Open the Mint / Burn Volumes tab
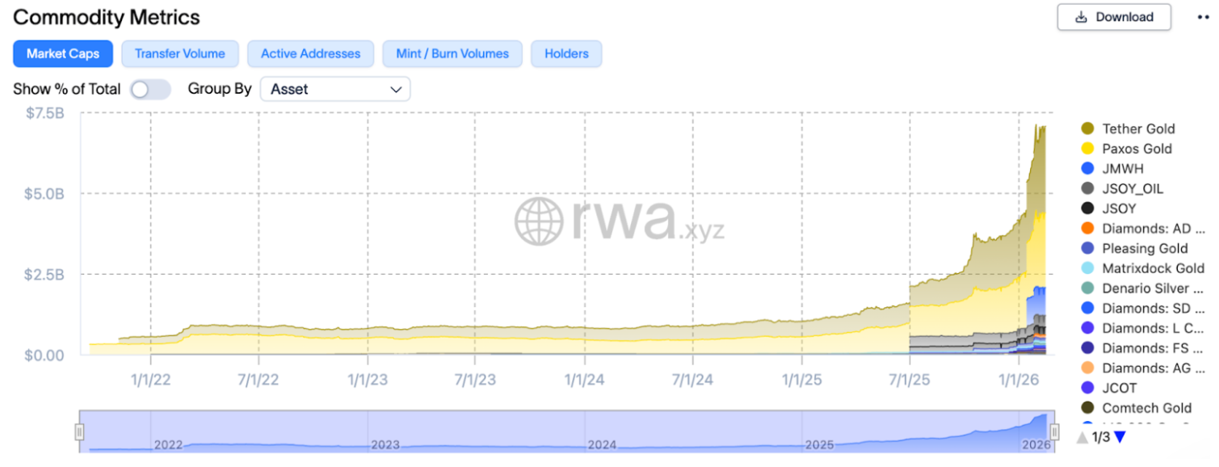The height and width of the screenshot is (467, 1219). [452, 53]
